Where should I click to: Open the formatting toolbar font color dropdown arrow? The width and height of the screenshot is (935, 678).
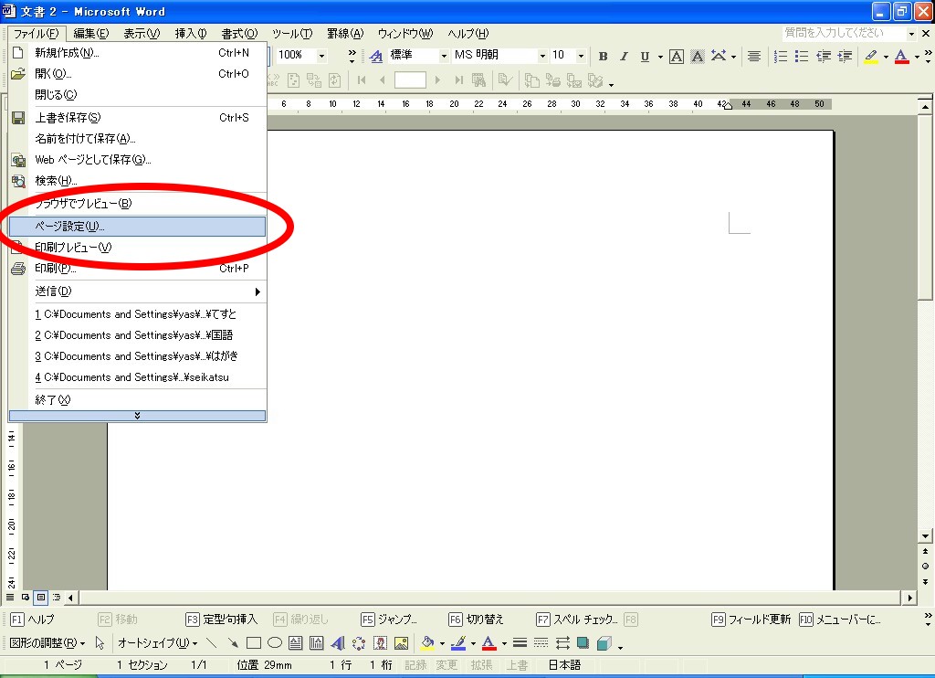click(x=917, y=57)
